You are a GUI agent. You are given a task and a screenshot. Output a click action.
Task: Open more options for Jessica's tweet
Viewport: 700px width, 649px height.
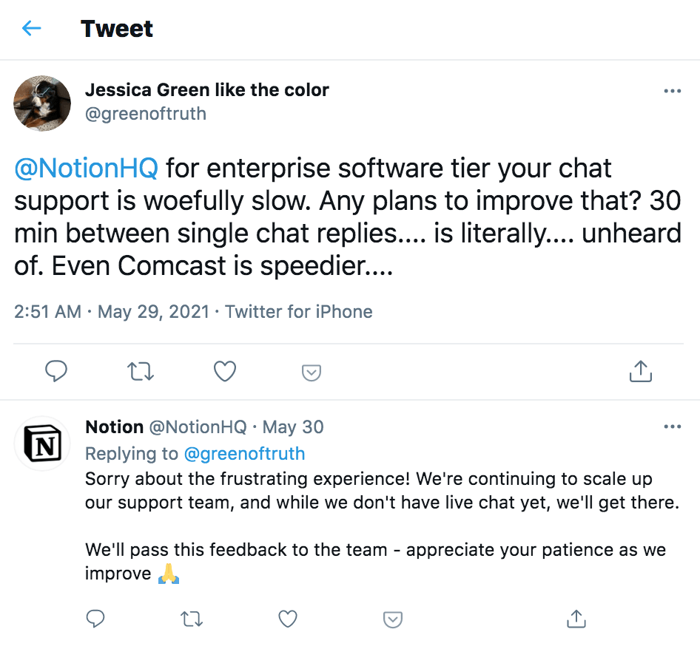pos(673,90)
